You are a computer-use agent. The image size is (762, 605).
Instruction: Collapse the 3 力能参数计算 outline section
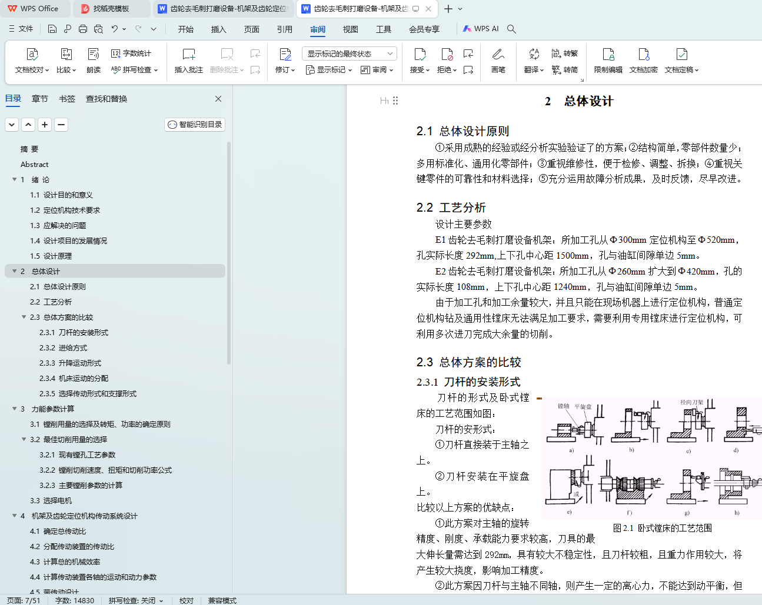click(15, 409)
